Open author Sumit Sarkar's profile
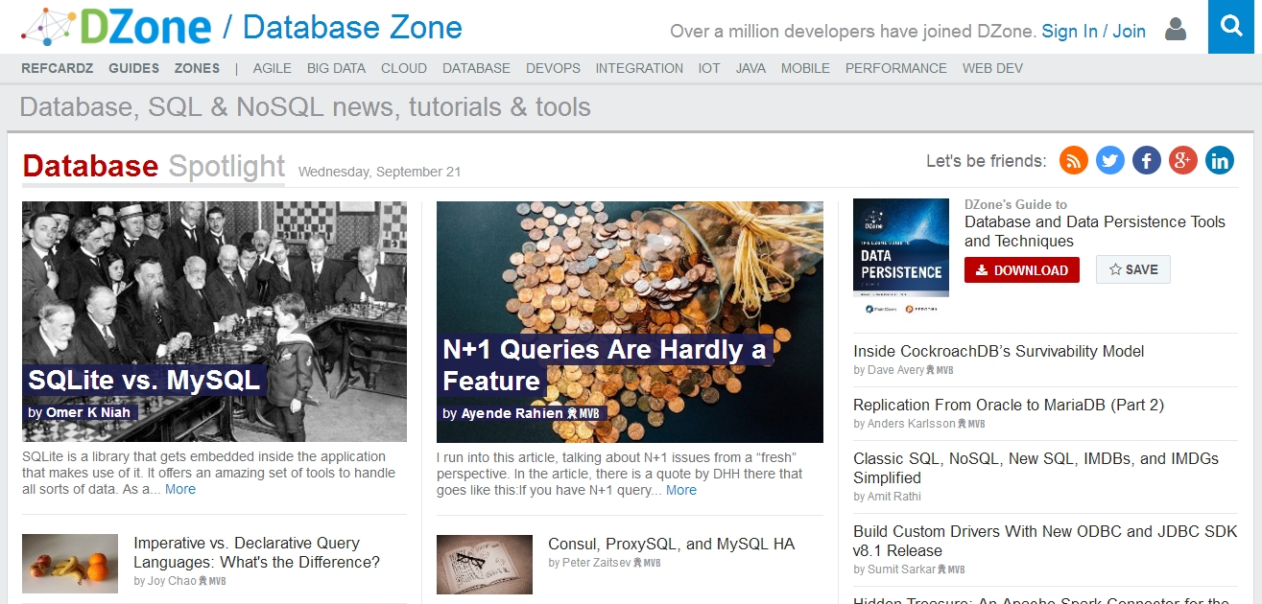The width and height of the screenshot is (1262, 604). 901,569
